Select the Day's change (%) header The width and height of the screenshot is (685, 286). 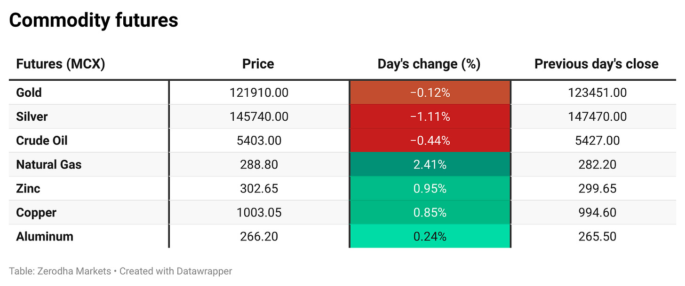(x=429, y=64)
